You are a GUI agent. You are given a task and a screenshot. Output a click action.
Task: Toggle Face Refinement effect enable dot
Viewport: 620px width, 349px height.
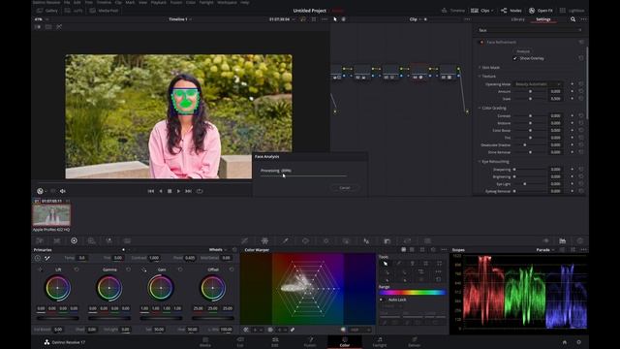(x=481, y=42)
